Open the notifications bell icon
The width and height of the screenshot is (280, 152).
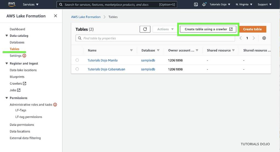(204, 4)
